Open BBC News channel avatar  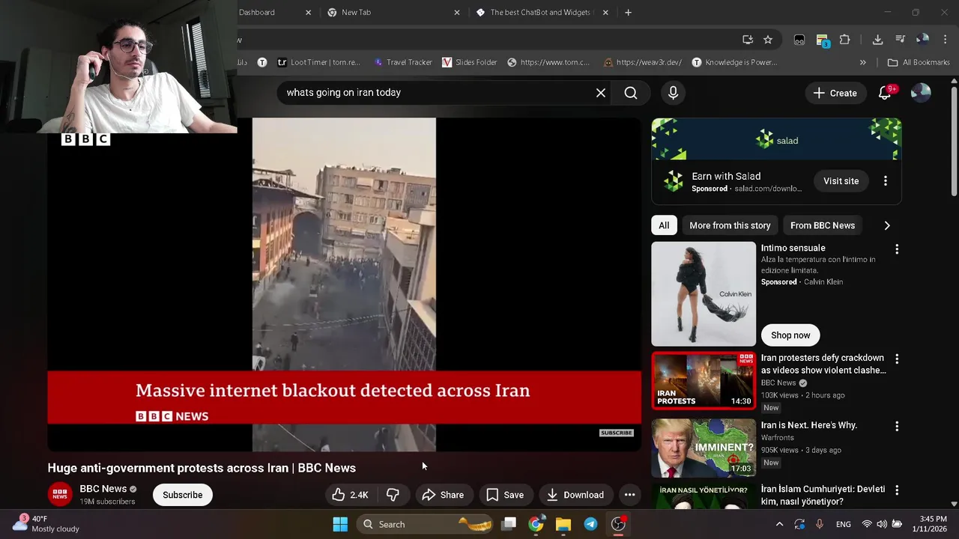tap(60, 495)
